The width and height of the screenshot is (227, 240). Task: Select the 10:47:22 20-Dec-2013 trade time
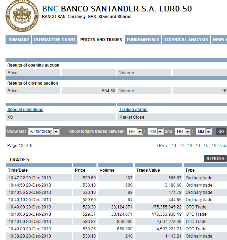click(30, 178)
